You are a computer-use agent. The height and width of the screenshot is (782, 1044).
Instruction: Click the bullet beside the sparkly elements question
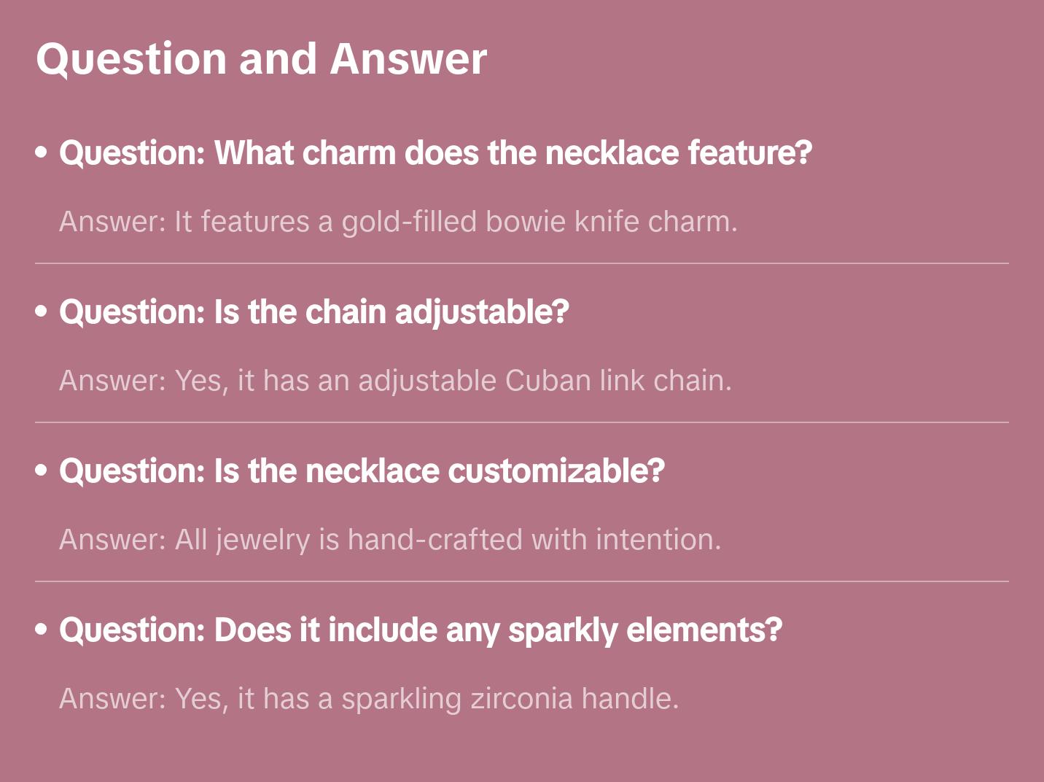42,630
